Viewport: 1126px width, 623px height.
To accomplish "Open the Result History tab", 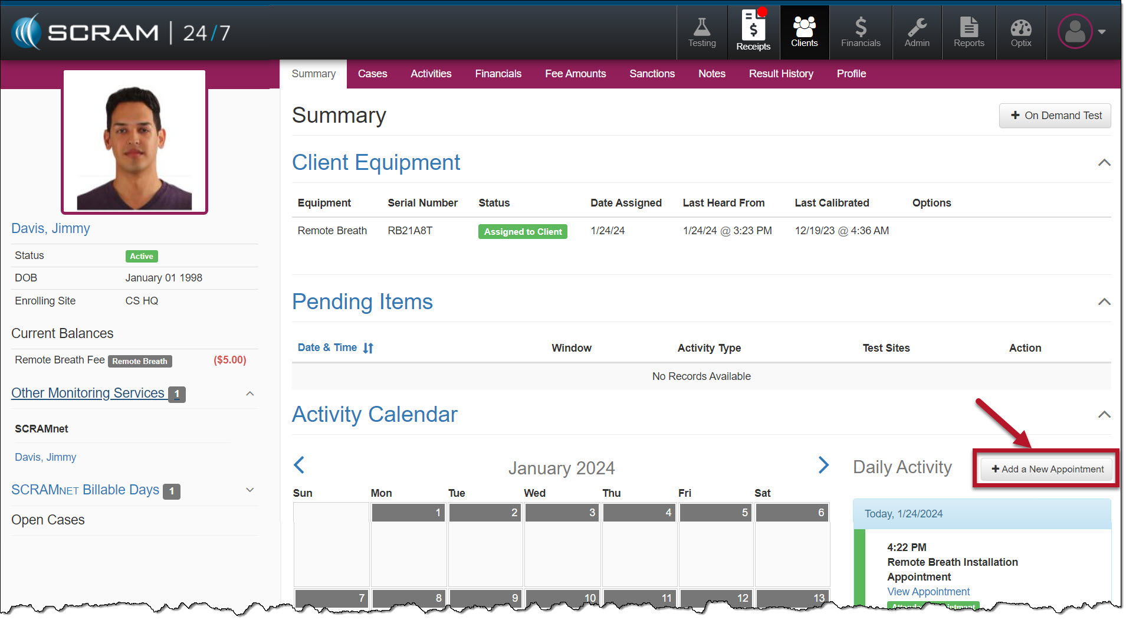I will [x=780, y=74].
